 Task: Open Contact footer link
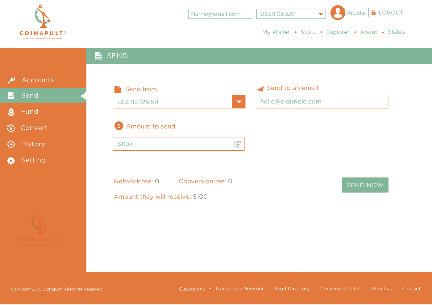411,289
